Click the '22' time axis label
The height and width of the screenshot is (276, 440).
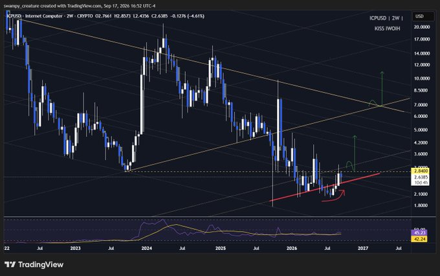[x=6, y=248]
